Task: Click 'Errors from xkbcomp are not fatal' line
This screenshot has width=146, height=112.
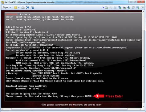Action: [37, 78]
